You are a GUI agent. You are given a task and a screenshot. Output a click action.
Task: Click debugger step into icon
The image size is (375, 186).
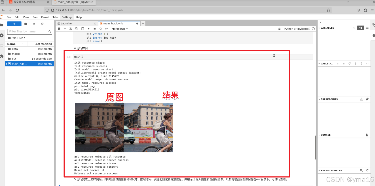point(355,64)
